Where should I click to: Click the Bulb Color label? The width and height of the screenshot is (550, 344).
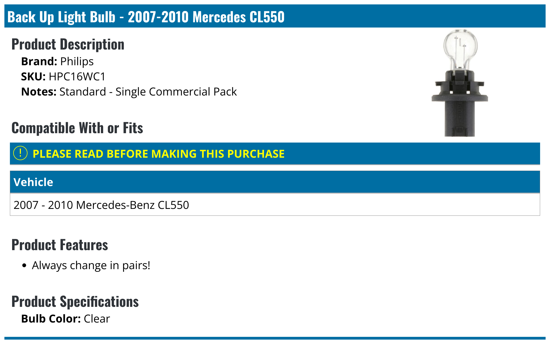pyautogui.click(x=51, y=319)
